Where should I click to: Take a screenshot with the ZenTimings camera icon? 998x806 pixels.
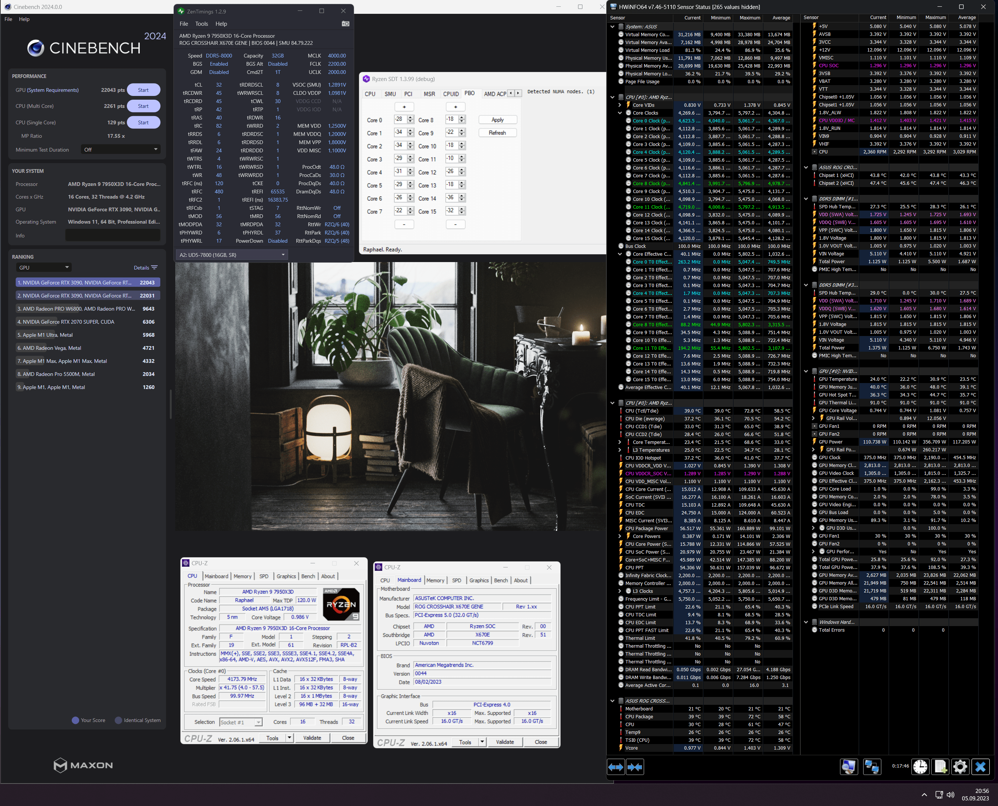[345, 24]
